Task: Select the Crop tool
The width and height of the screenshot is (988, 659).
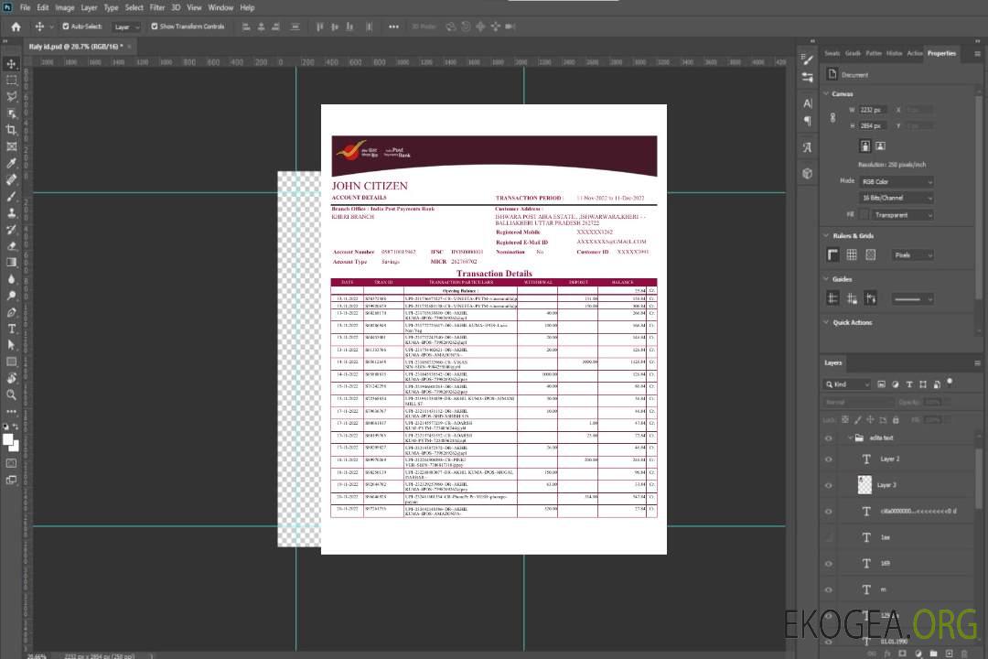Action: (11, 130)
